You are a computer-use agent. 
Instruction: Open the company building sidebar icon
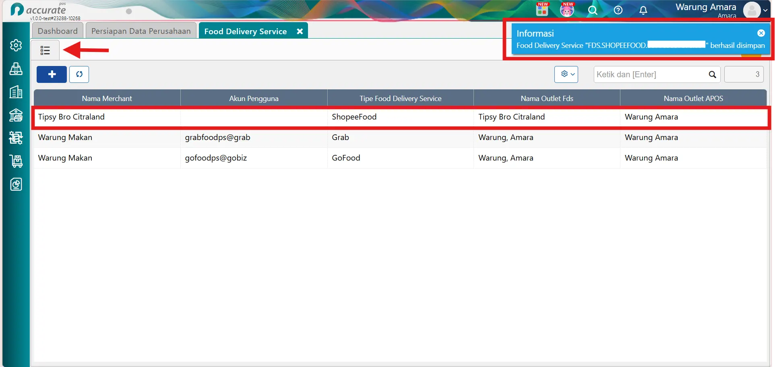click(16, 92)
